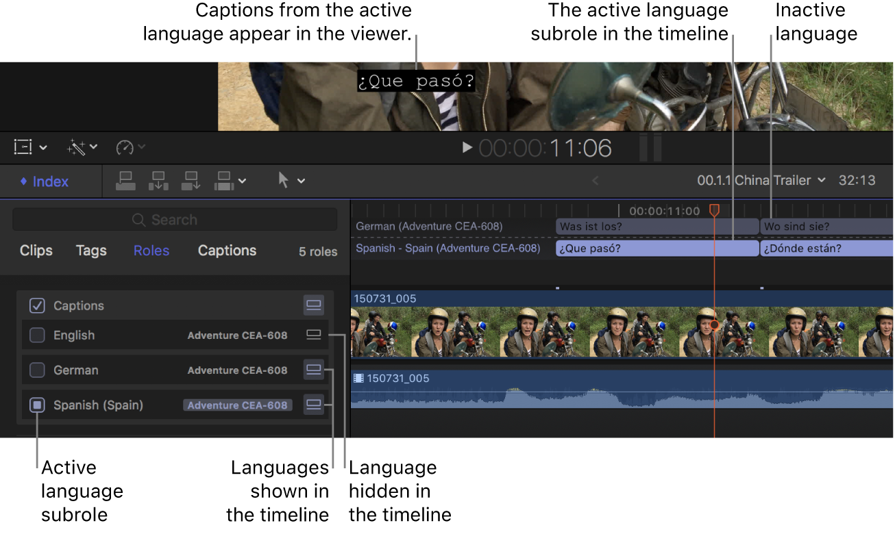Viewport: 895px width, 534px height.
Task: Click the Connect clip edit icon
Action: [125, 181]
